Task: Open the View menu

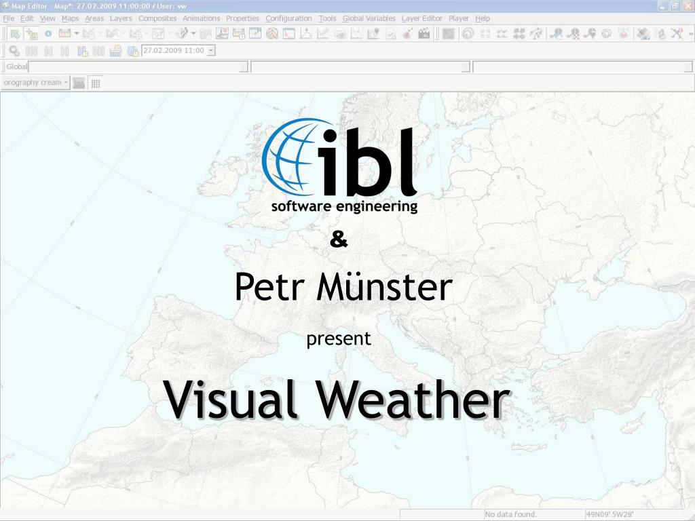Action: pos(48,18)
